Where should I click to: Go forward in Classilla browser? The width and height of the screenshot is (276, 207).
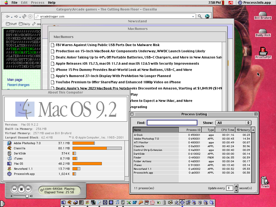pyautogui.click(x=16, y=16)
